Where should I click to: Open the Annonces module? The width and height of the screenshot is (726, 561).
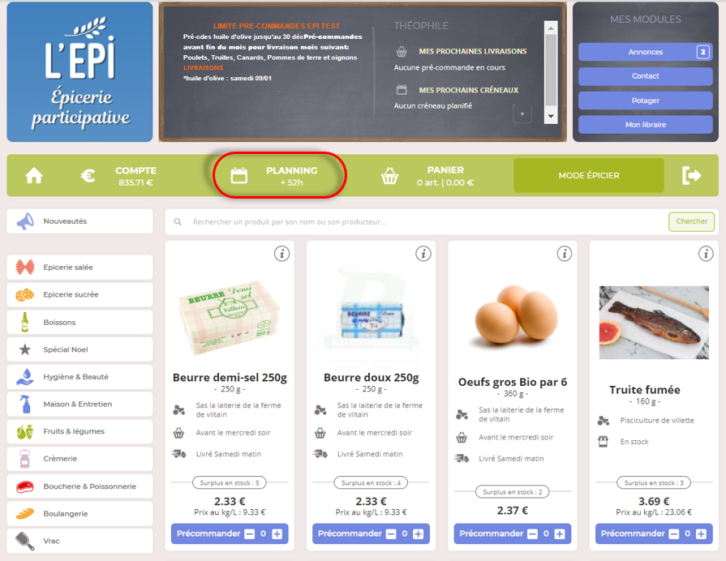645,52
